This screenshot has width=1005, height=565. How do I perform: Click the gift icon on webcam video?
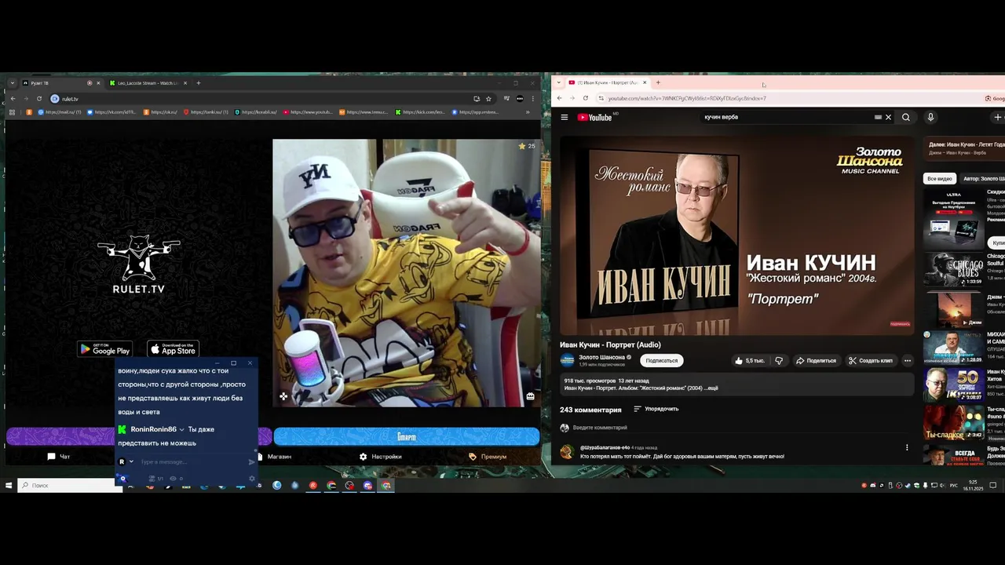click(530, 396)
